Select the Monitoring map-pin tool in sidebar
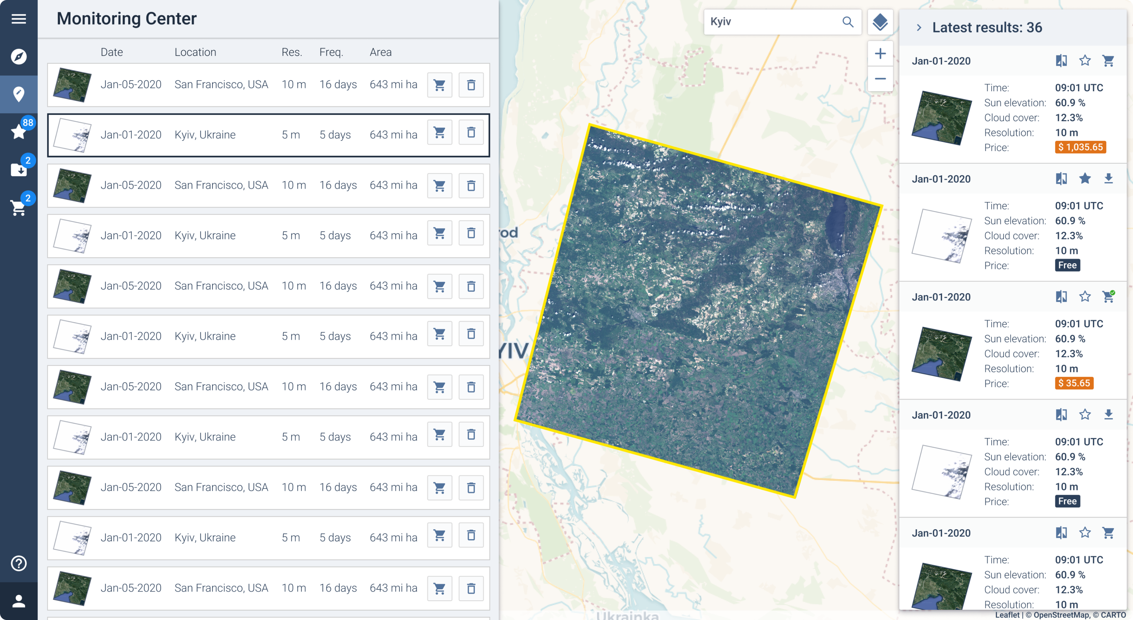The width and height of the screenshot is (1133, 620). point(19,94)
